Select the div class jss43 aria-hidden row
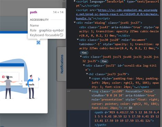Screen dimensions: 162x127 [119, 31]
